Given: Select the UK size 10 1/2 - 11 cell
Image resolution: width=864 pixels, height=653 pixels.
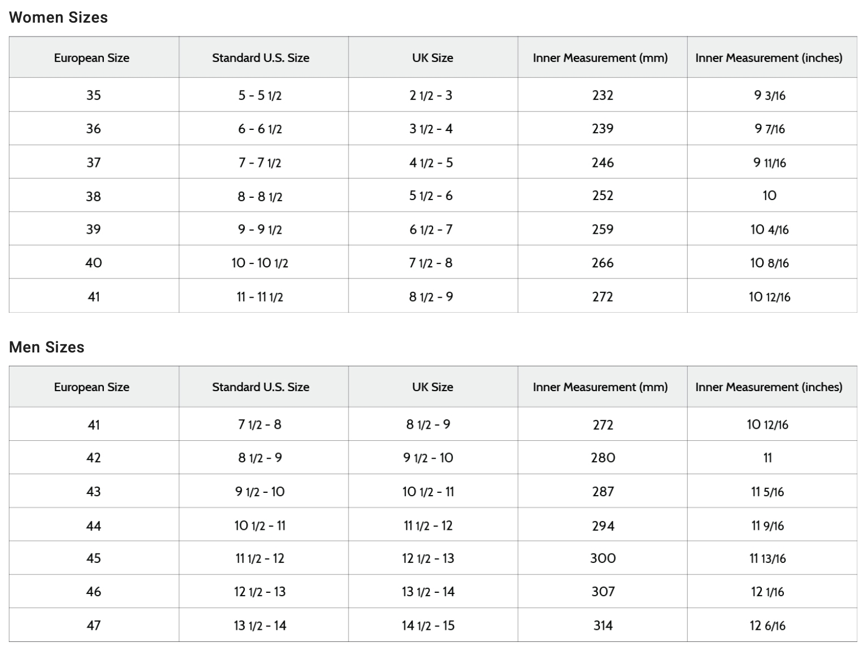Looking at the screenshot, I should pyautogui.click(x=428, y=492).
